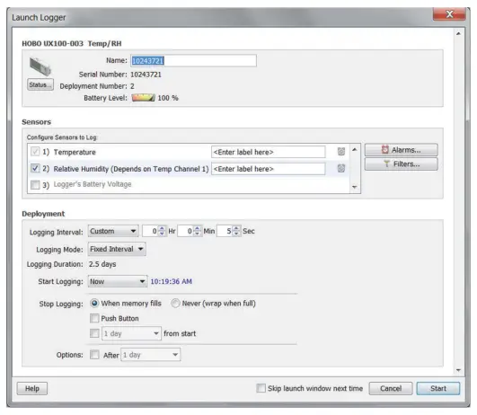Open the Options After 1 day dropdown
The width and height of the screenshot is (477, 415).
pyautogui.click(x=151, y=355)
